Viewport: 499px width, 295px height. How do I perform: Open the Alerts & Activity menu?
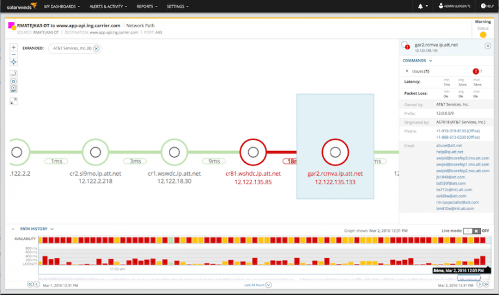tap(109, 6)
